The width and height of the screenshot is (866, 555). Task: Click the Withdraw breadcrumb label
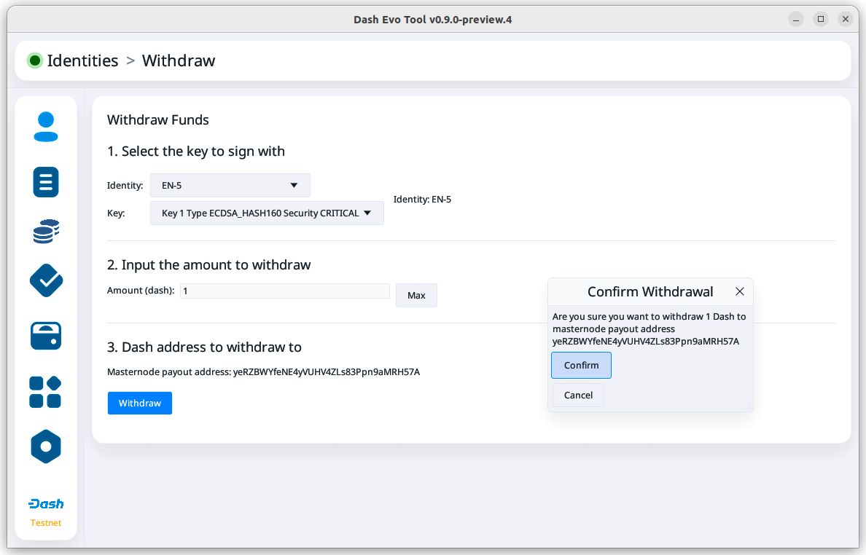179,60
